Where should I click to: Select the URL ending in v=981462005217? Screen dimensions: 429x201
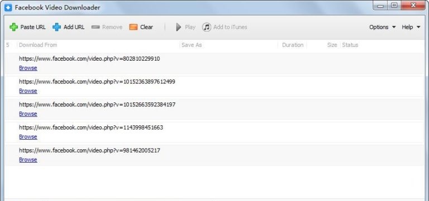(x=89, y=150)
